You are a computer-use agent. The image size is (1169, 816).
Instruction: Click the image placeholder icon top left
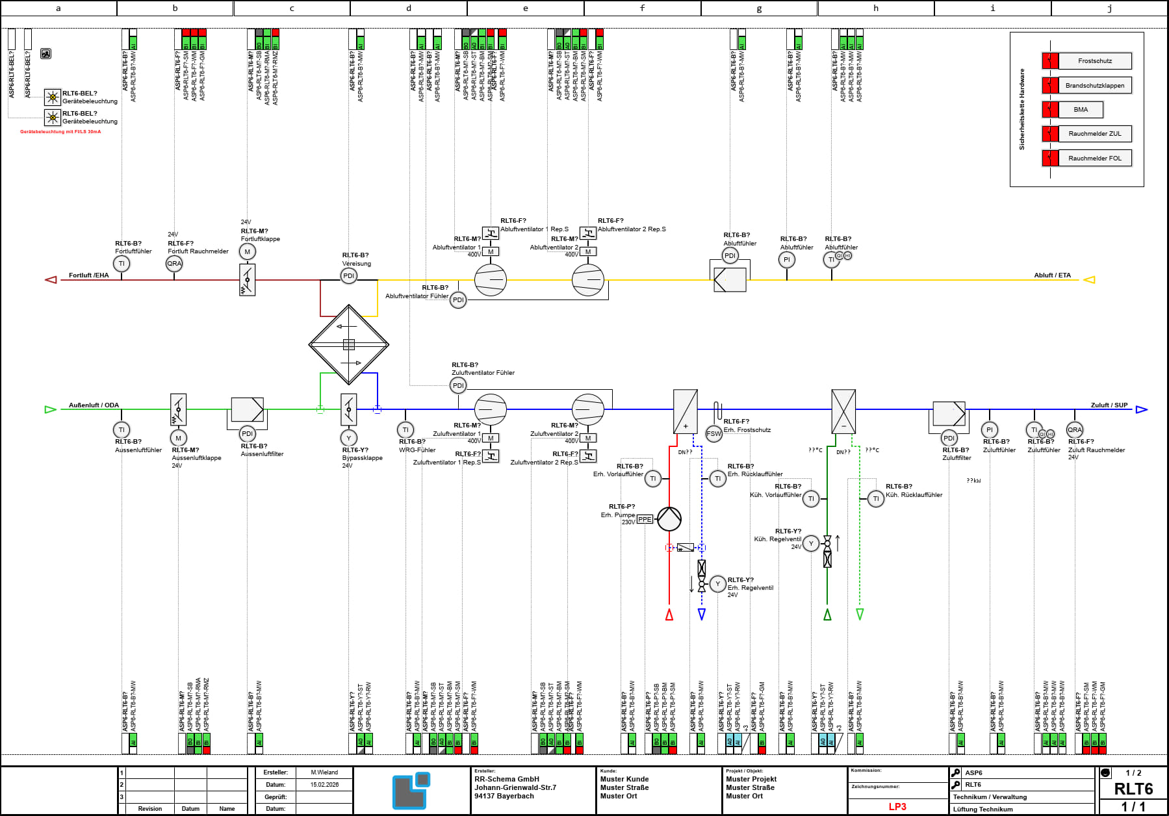(45, 54)
